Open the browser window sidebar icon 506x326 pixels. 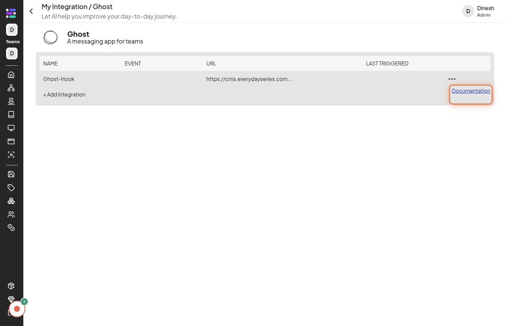point(11,141)
